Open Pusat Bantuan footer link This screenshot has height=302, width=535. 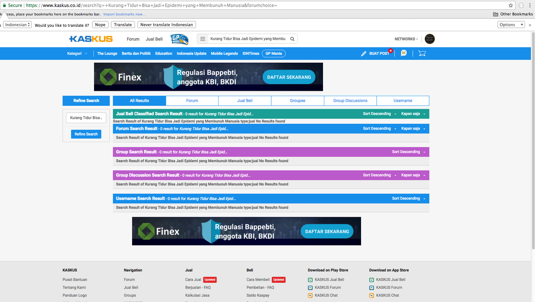75,280
